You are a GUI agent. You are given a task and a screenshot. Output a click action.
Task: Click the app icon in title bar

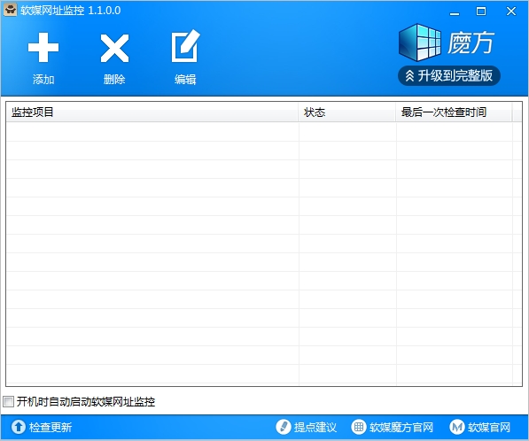10,10
